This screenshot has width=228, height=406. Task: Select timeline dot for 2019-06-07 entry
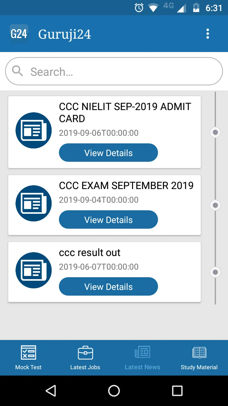(x=215, y=272)
